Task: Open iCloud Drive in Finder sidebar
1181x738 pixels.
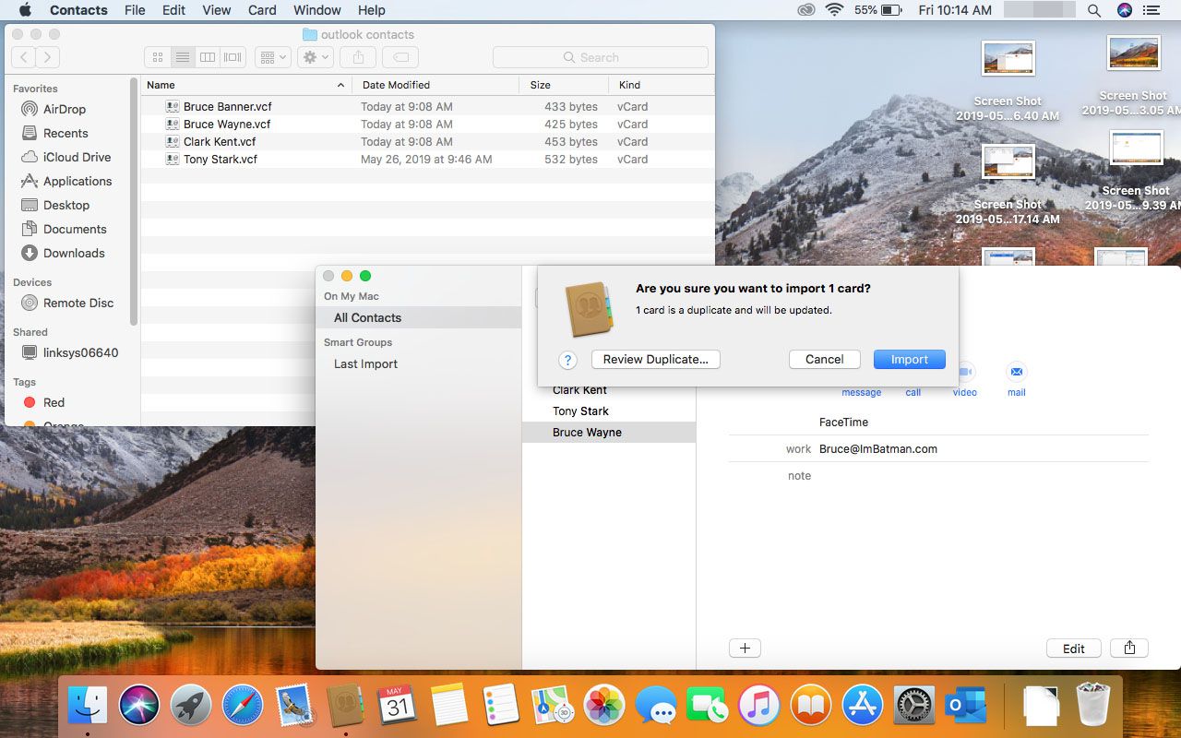Action: [77, 157]
